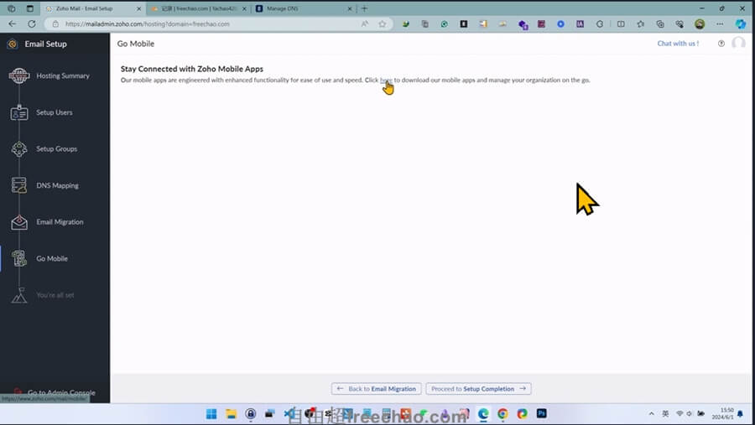This screenshot has height=425, width=755.
Task: Select the Setup Groups icon in sidebar
Action: [18, 149]
